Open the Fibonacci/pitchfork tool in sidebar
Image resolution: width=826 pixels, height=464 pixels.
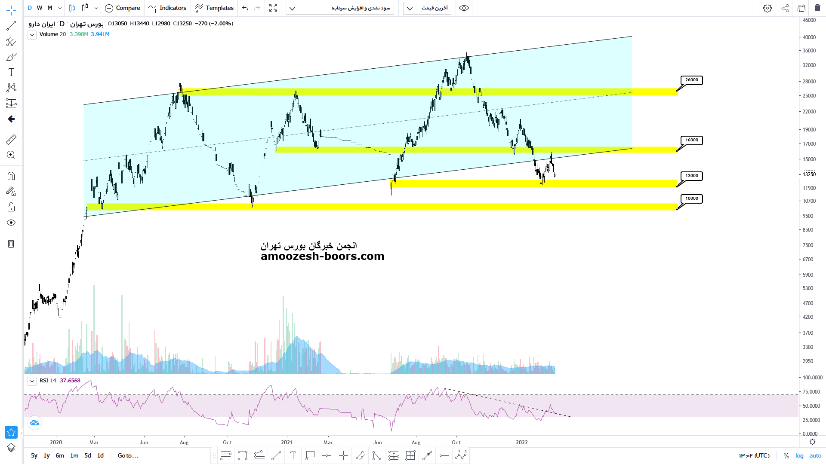coord(11,42)
